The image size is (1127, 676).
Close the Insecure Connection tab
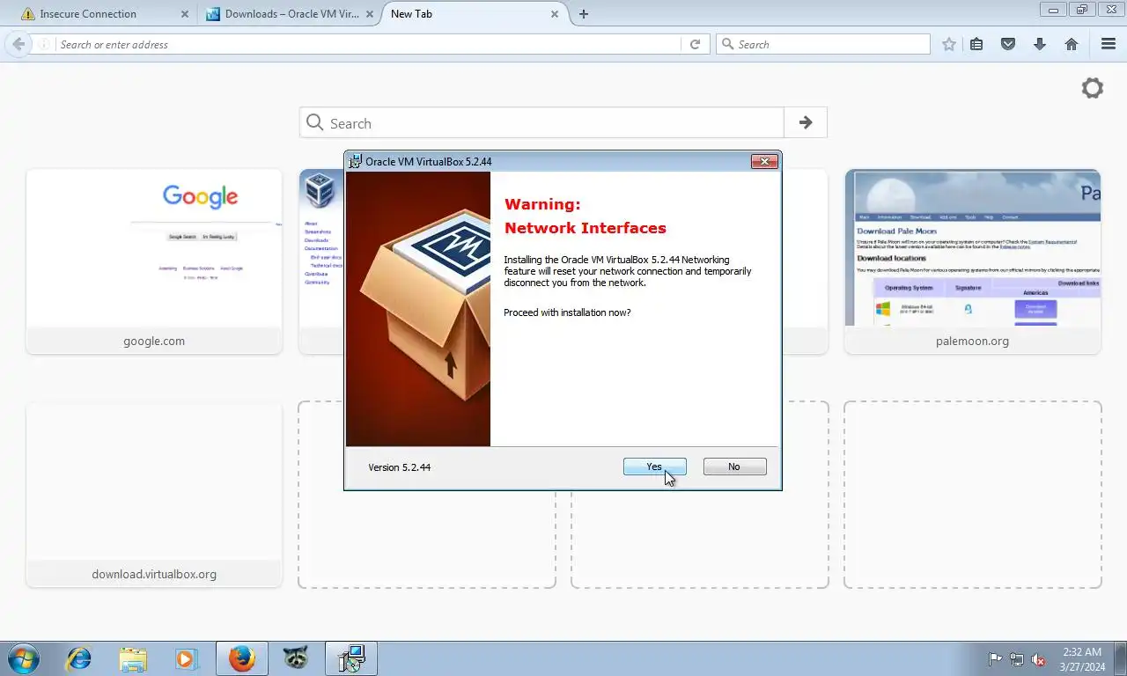coord(184,14)
